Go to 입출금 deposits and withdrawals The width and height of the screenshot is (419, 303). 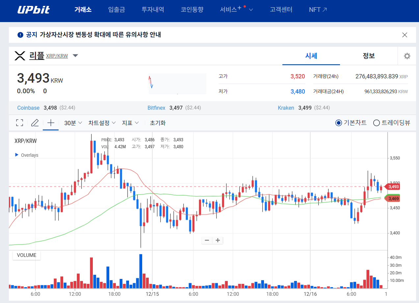(117, 10)
